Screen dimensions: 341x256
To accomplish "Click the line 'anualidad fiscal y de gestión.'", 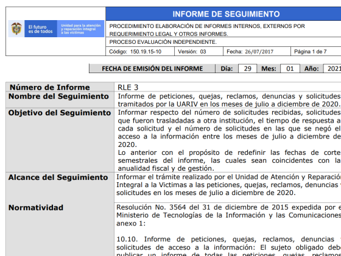I will click(x=166, y=168).
